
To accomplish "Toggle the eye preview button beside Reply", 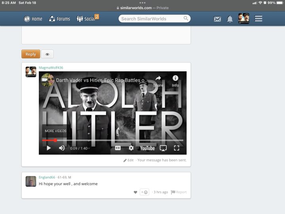I will tap(47, 54).
